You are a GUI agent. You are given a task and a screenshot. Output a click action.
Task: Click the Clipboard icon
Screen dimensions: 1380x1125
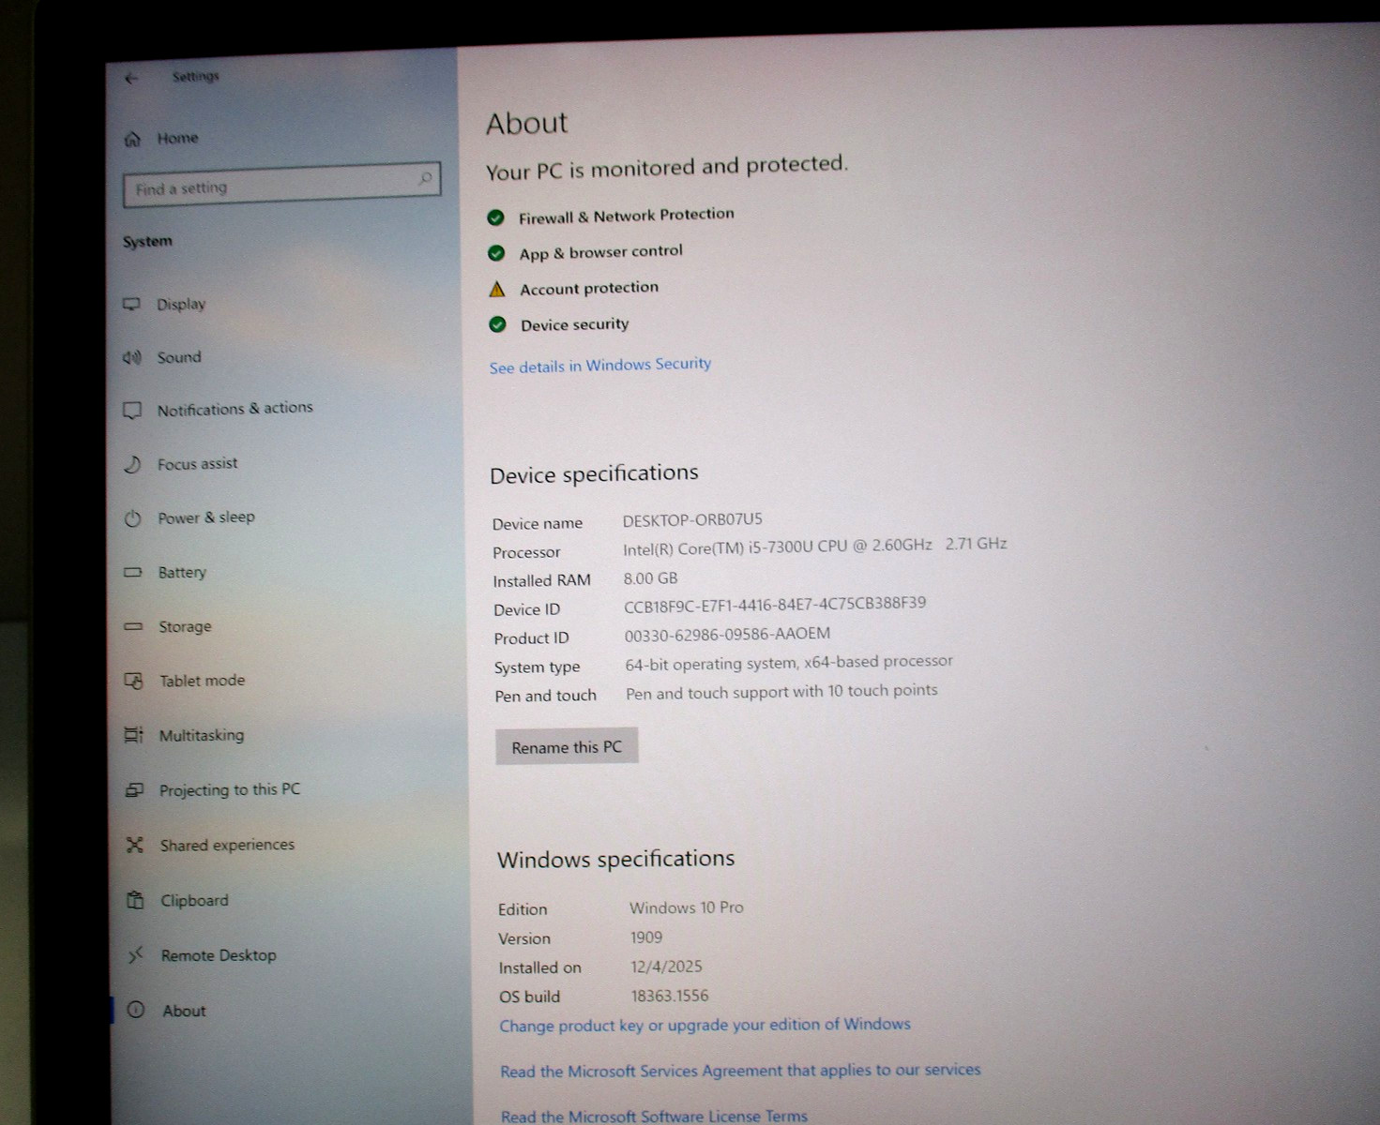pyautogui.click(x=135, y=900)
